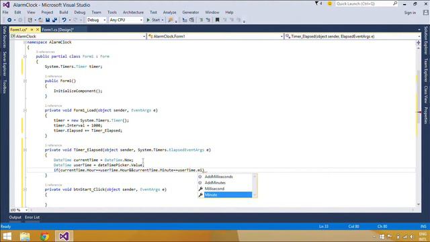Open File Explorer from the taskbar
This screenshot has width=430, height=242.
(25, 236)
